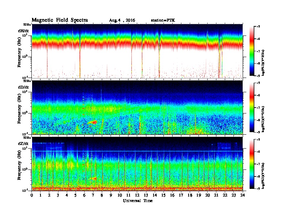Click the dZ/dt colorbar "-6" tick label
The width and height of the screenshot is (289, 224).
258,152
